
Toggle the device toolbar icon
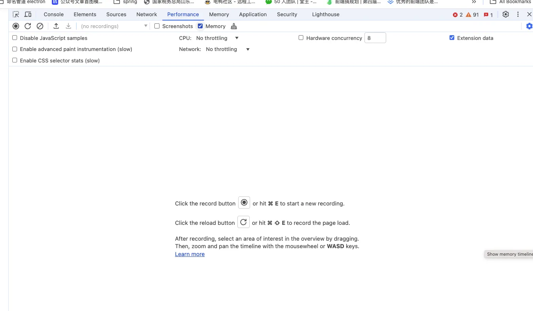point(28,14)
